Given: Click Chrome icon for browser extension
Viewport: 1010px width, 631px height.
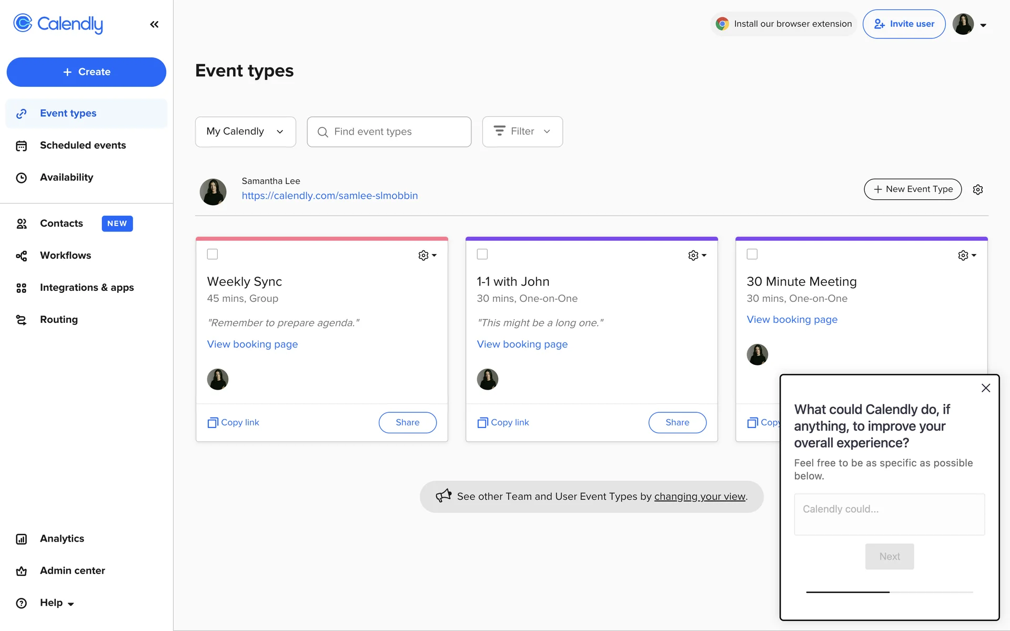Looking at the screenshot, I should coord(722,24).
